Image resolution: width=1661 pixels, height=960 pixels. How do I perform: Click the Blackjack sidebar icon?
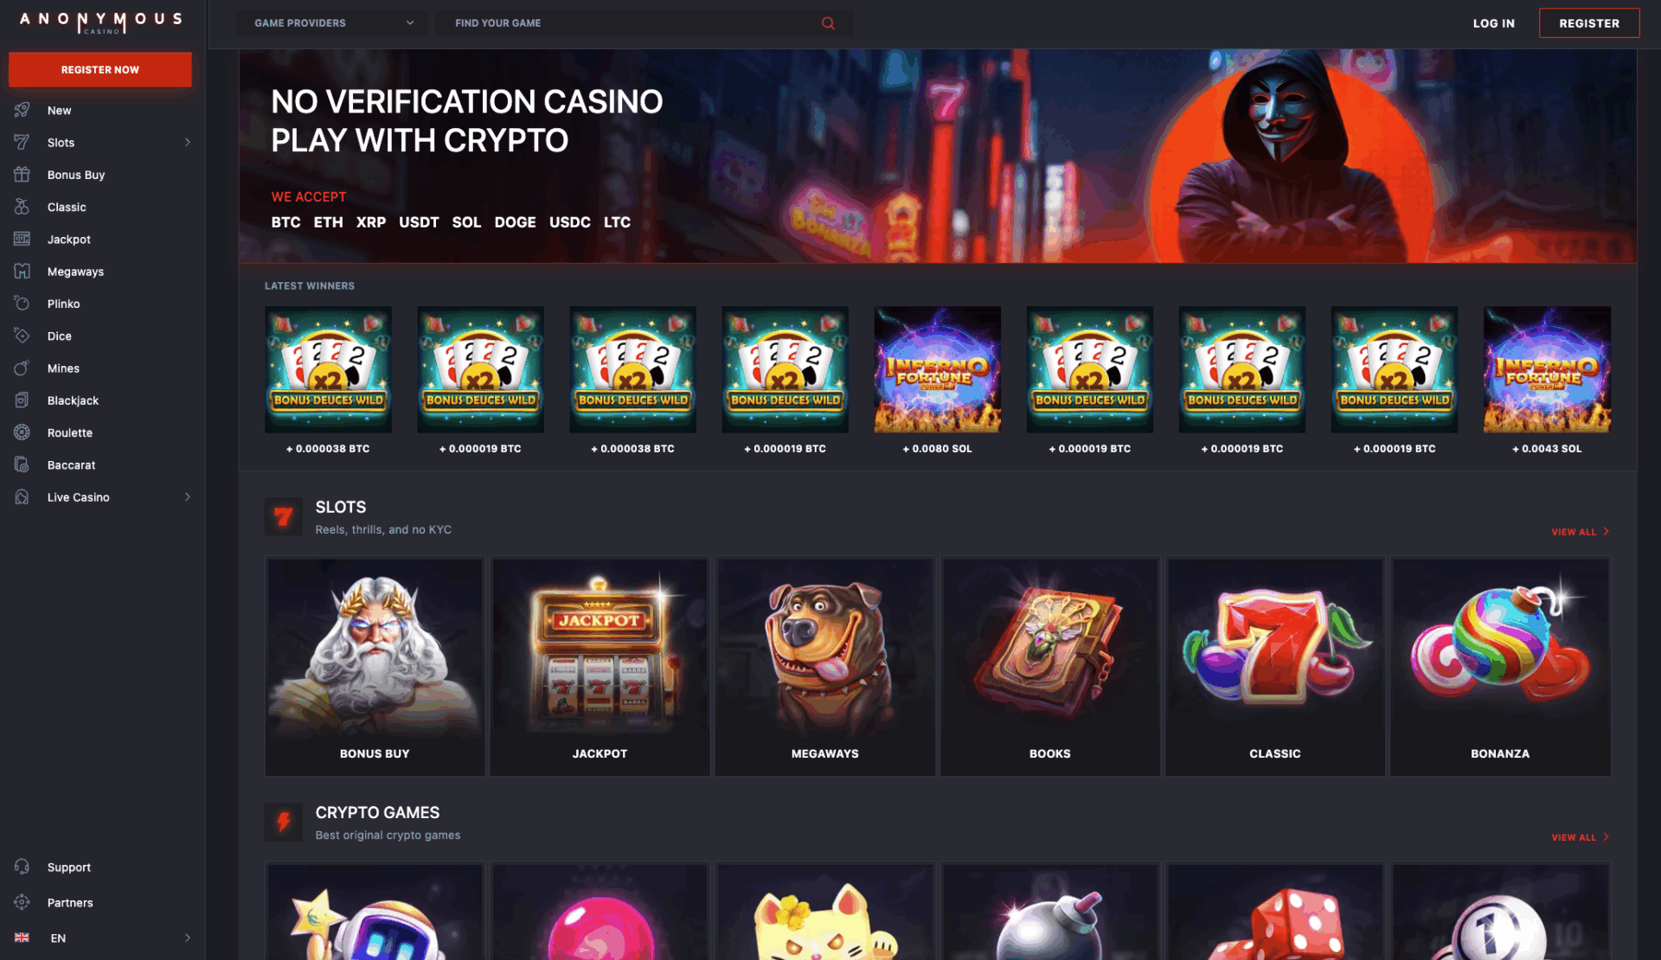22,400
